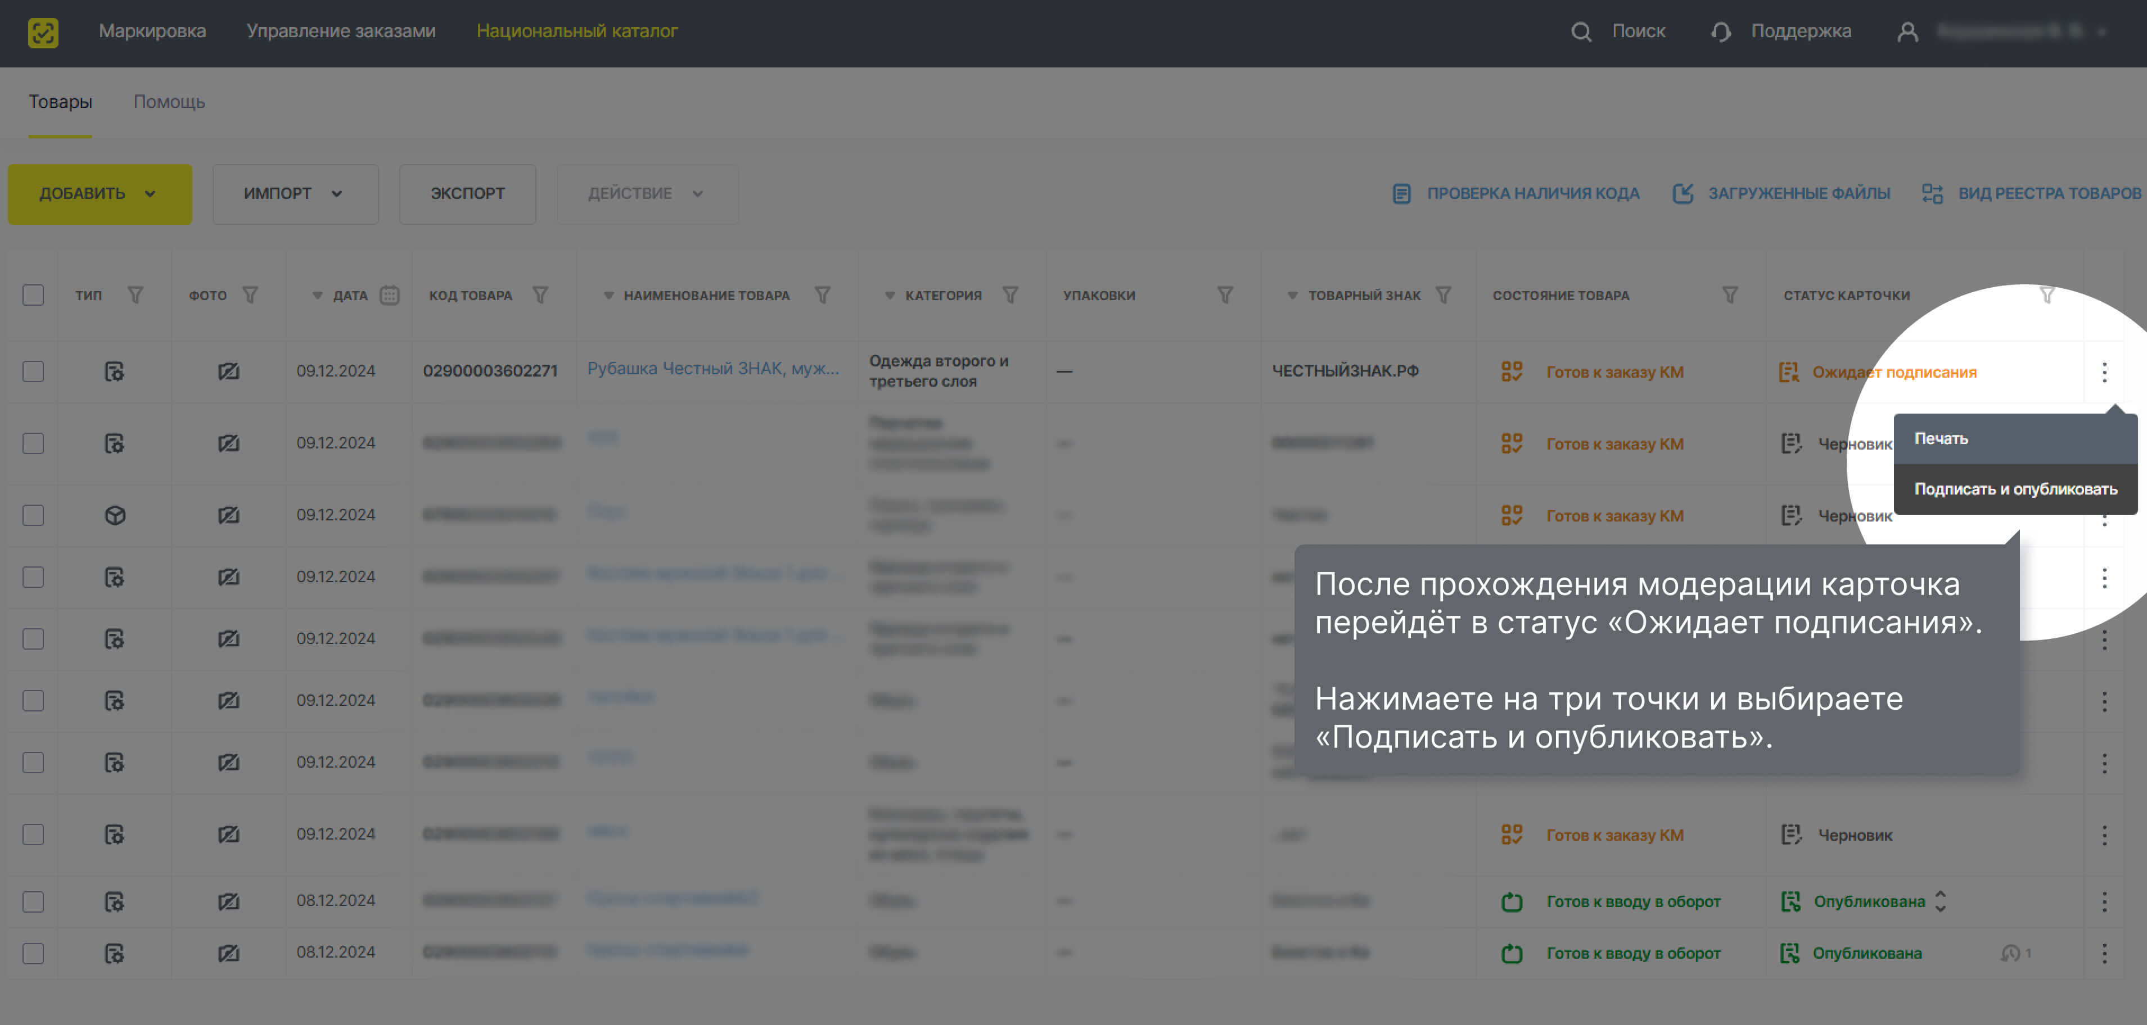2147x1025 pixels.
Task: Click filter icon in Код товара column
Action: [540, 295]
